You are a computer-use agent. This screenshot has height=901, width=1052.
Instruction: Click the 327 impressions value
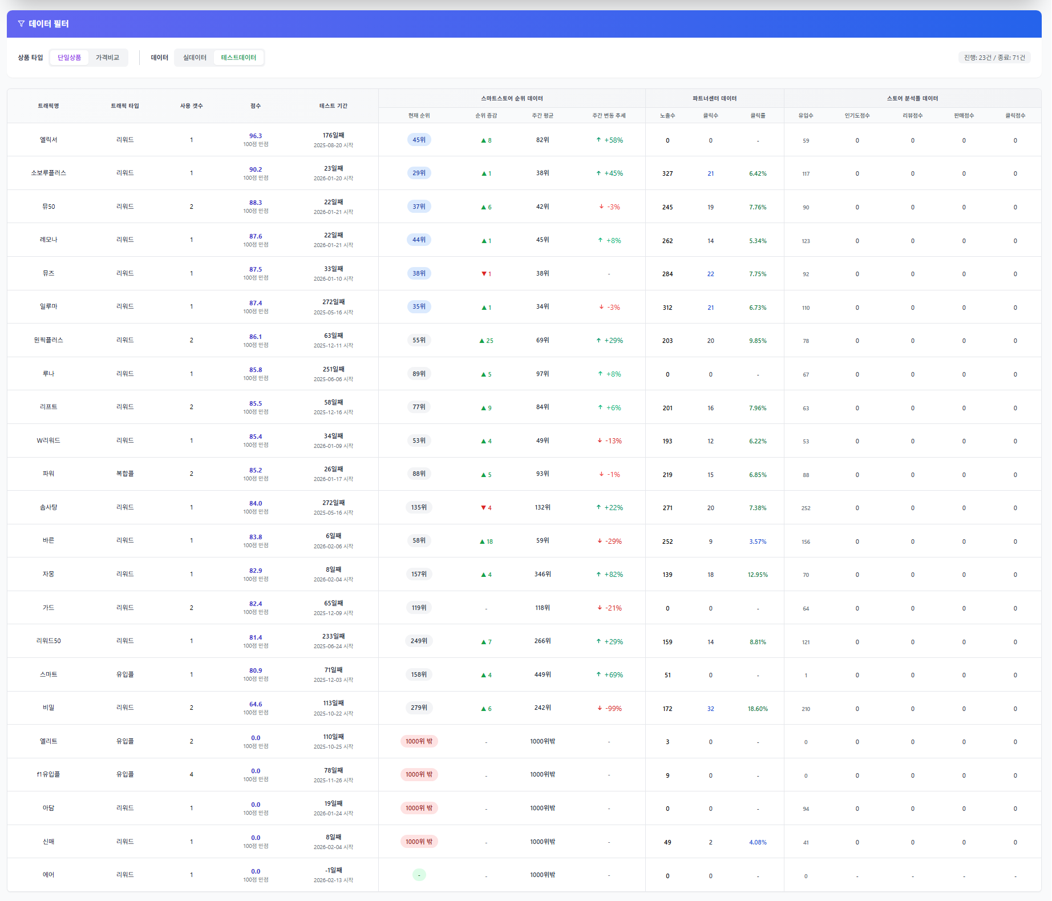point(667,173)
